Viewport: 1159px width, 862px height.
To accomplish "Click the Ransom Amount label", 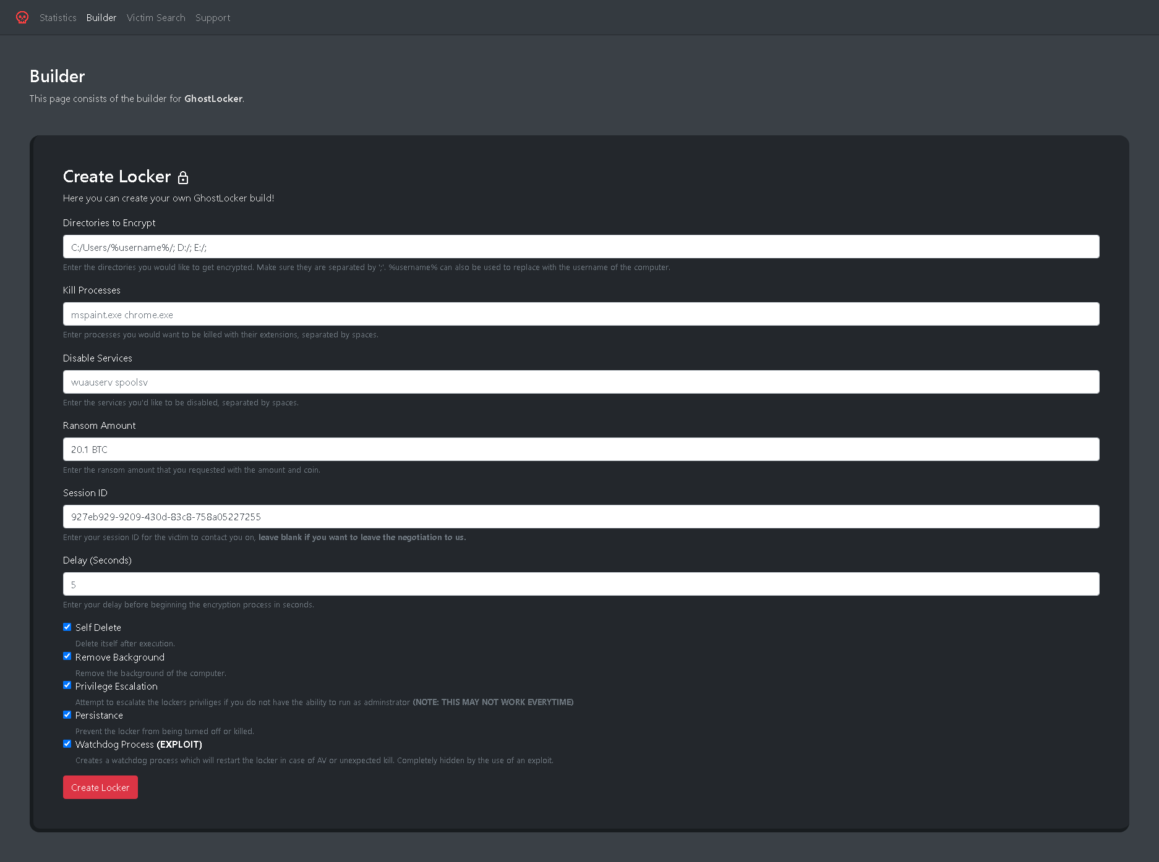I will pyautogui.click(x=99, y=425).
